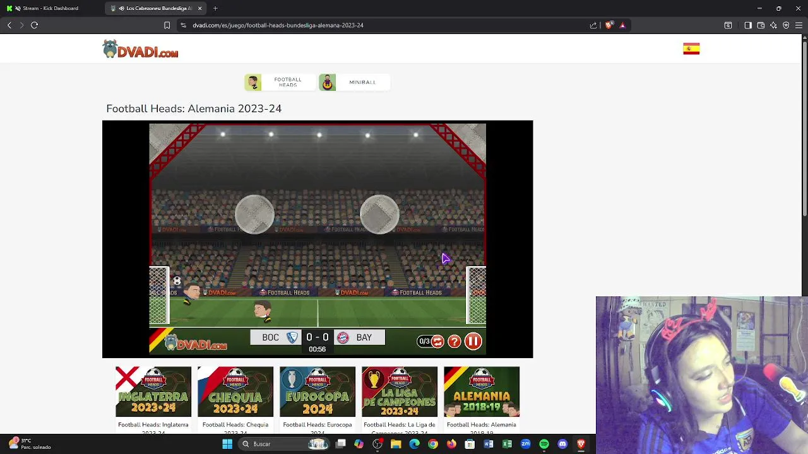Open Microsoft Edge from the taskbar
This screenshot has height=454, width=808.
coord(414,444)
